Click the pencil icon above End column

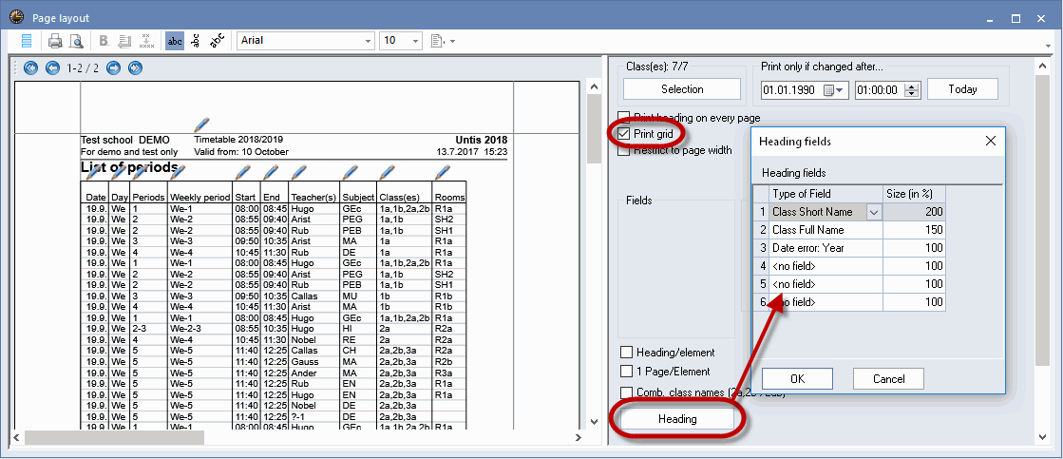click(x=271, y=173)
